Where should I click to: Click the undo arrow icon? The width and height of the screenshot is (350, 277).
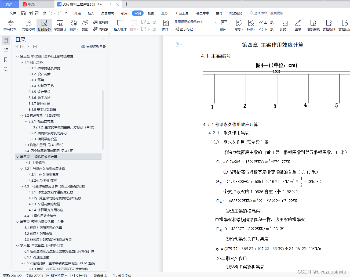point(50,13)
